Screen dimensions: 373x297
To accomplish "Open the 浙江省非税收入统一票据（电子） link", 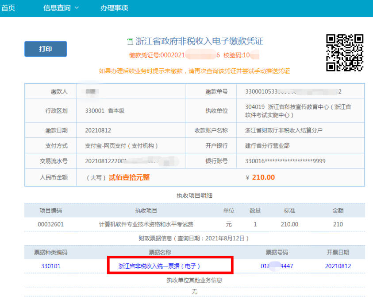I will [x=160, y=266].
